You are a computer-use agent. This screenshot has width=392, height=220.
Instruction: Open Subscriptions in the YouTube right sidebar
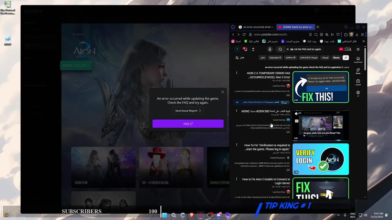click(358, 82)
